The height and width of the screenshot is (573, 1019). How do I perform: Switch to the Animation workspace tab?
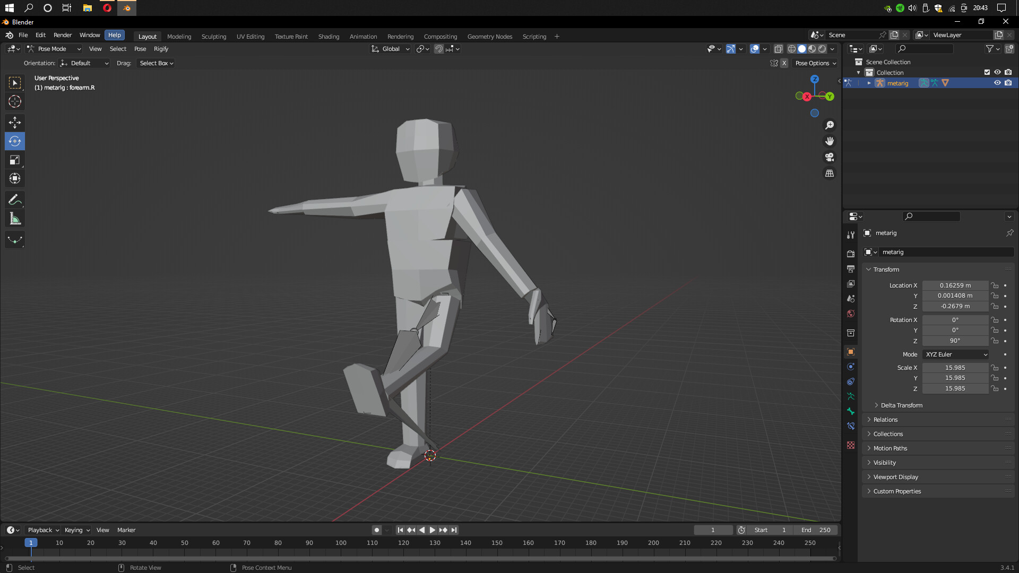[x=363, y=37]
